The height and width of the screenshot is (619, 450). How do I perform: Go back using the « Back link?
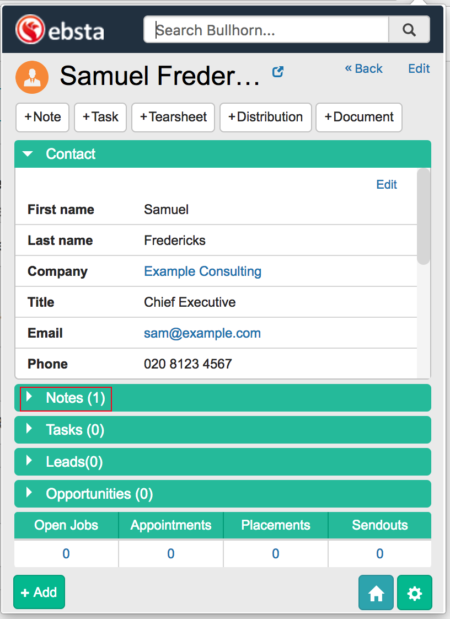pyautogui.click(x=363, y=68)
